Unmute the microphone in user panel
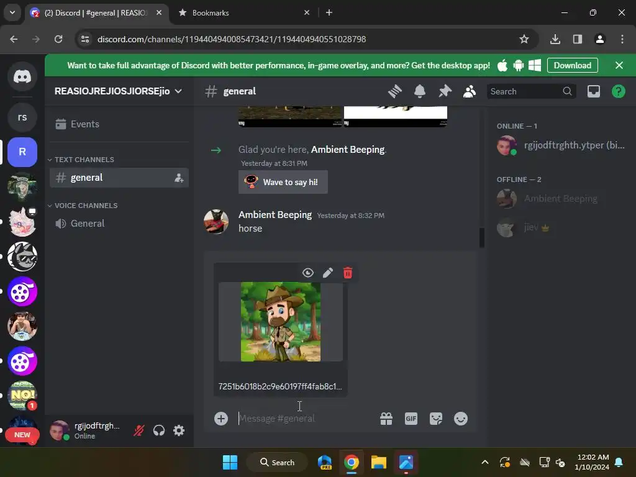This screenshot has width=636, height=477. point(139,430)
